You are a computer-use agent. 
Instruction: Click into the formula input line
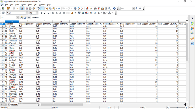pos(110,18)
